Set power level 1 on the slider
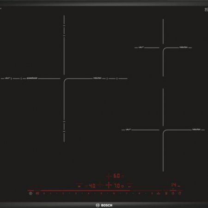This screenshot has width=208, height=208. click(x=50, y=193)
